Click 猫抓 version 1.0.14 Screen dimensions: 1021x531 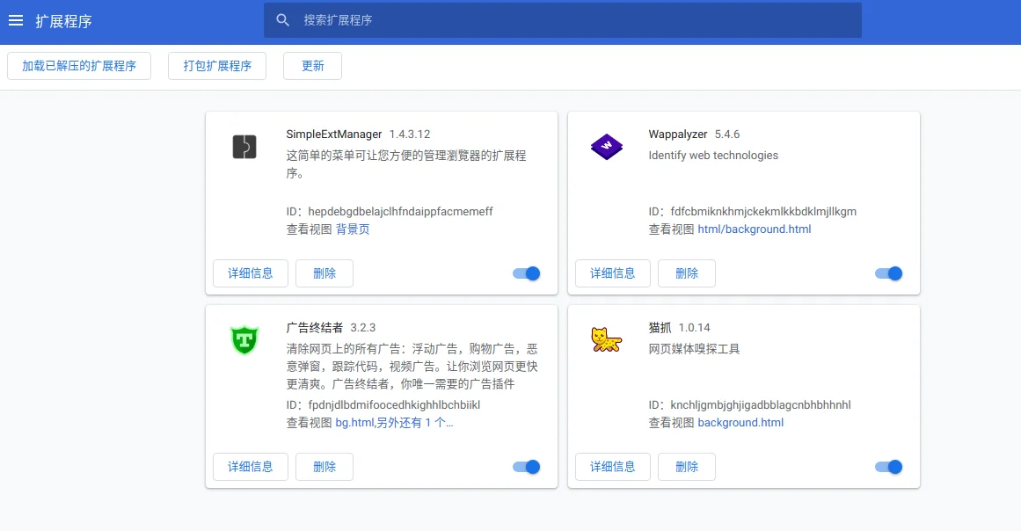coord(694,327)
